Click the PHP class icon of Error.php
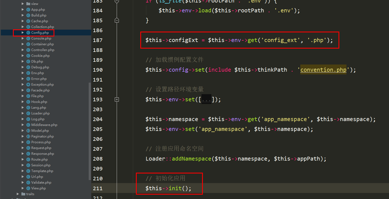Image resolution: width=389 pixels, height=199 pixels. click(28, 79)
